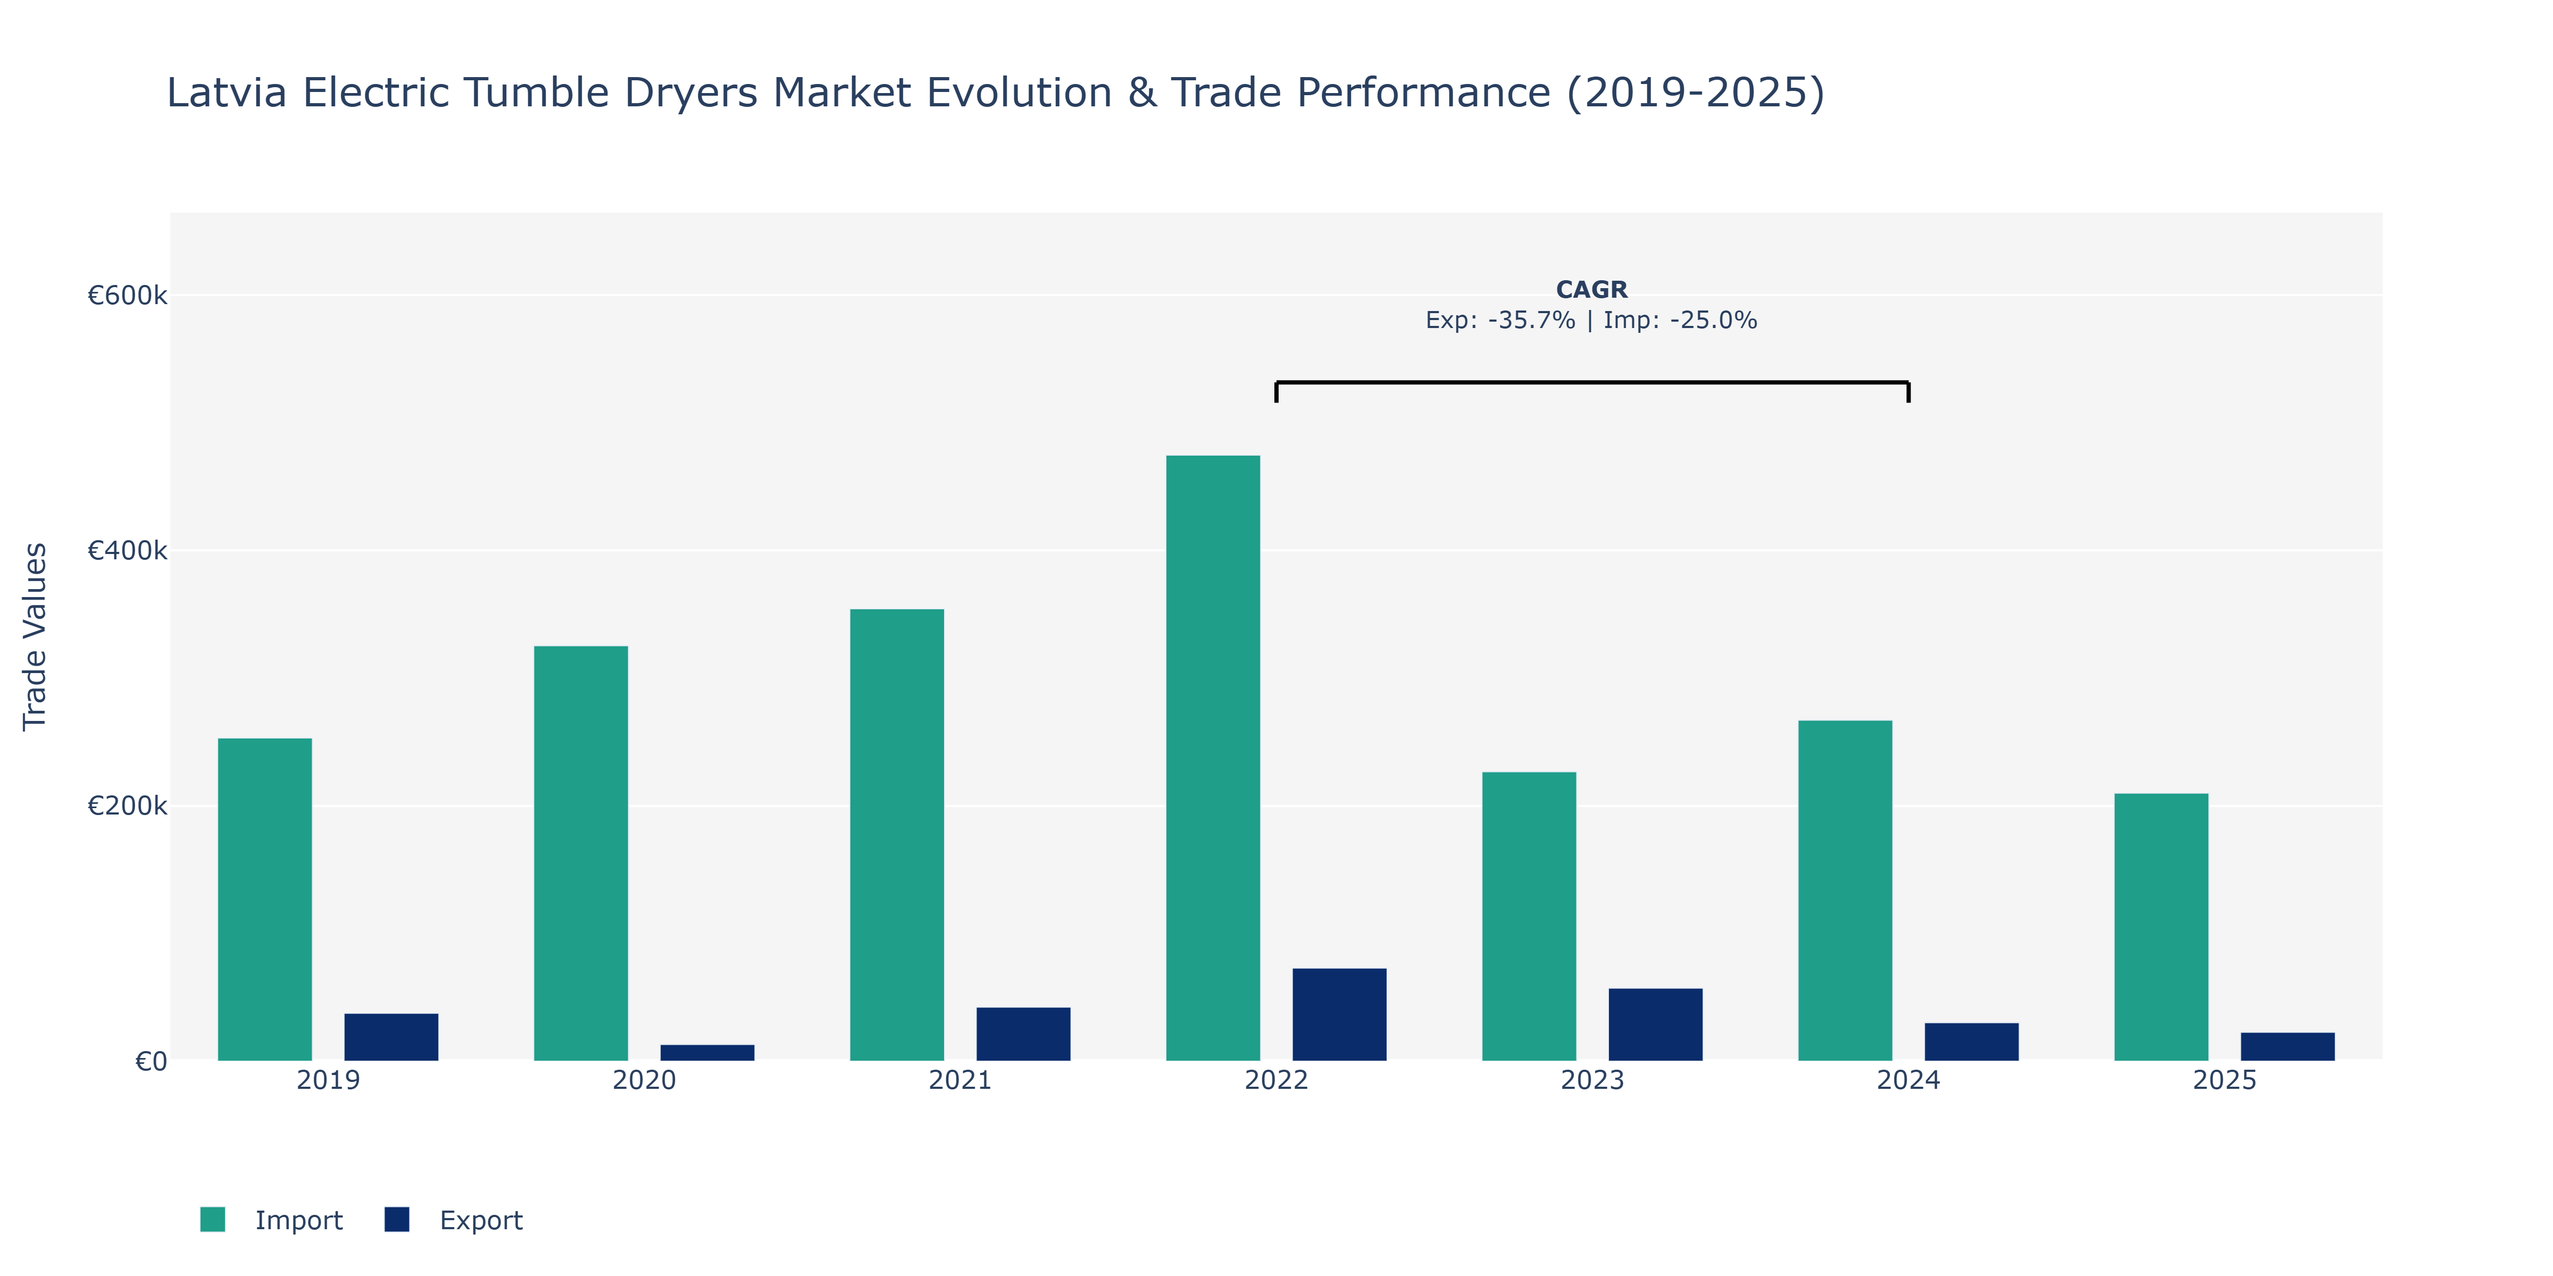Select the tallest 2022 Import bar
The image size is (2553, 1276).
(x=1213, y=758)
